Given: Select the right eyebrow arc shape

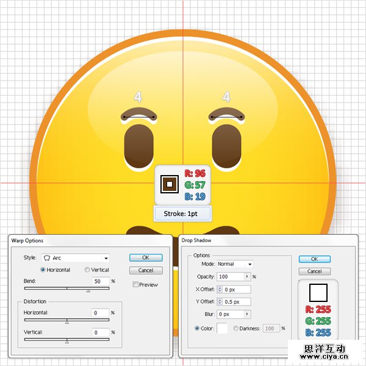Looking at the screenshot, I should click(227, 113).
